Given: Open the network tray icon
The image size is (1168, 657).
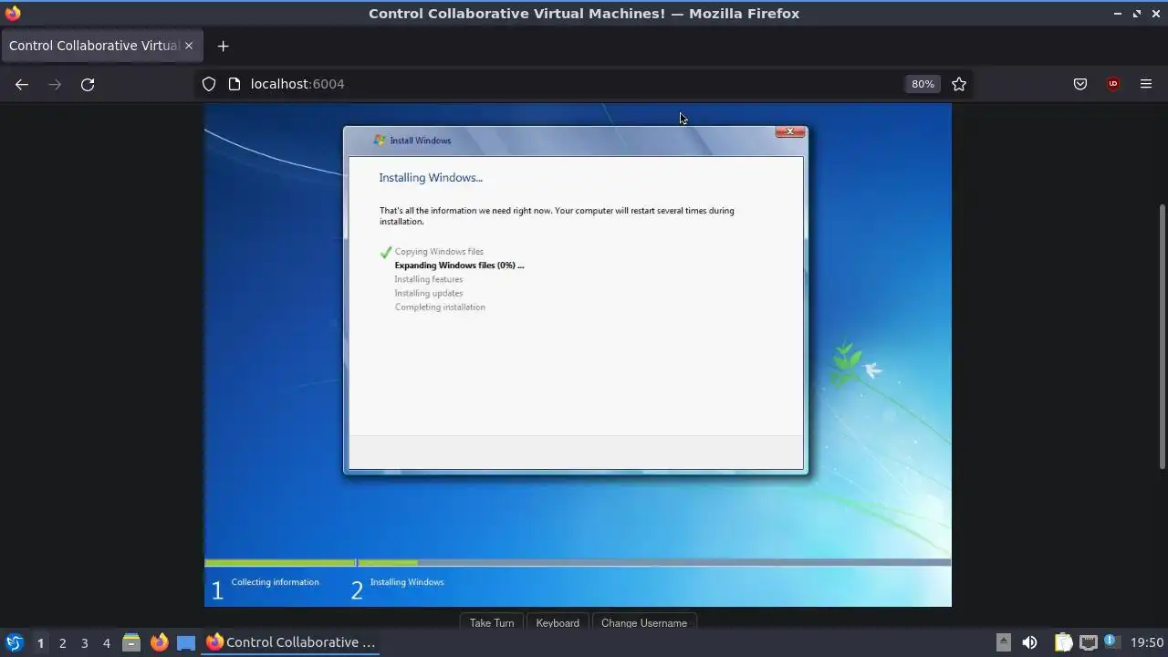Looking at the screenshot, I should (1088, 642).
